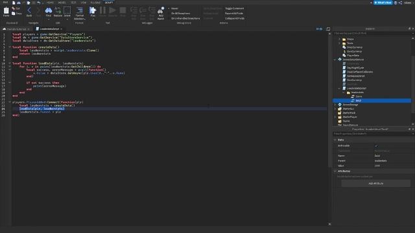
Task: Fold the PlayerAdded block at line 22
Action: point(10,102)
